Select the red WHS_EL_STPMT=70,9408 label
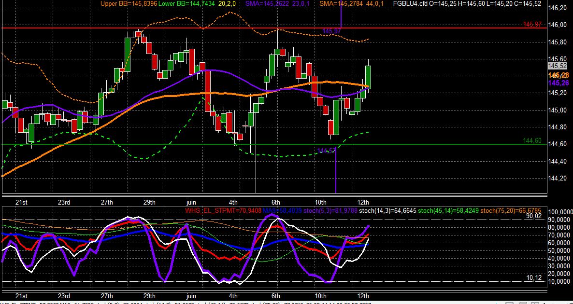 point(223,210)
